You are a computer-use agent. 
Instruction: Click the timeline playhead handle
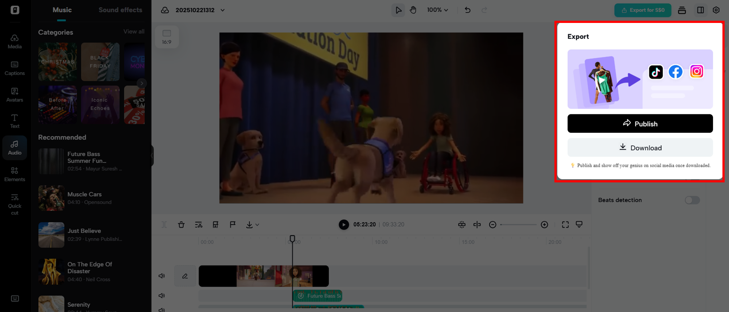click(292, 238)
